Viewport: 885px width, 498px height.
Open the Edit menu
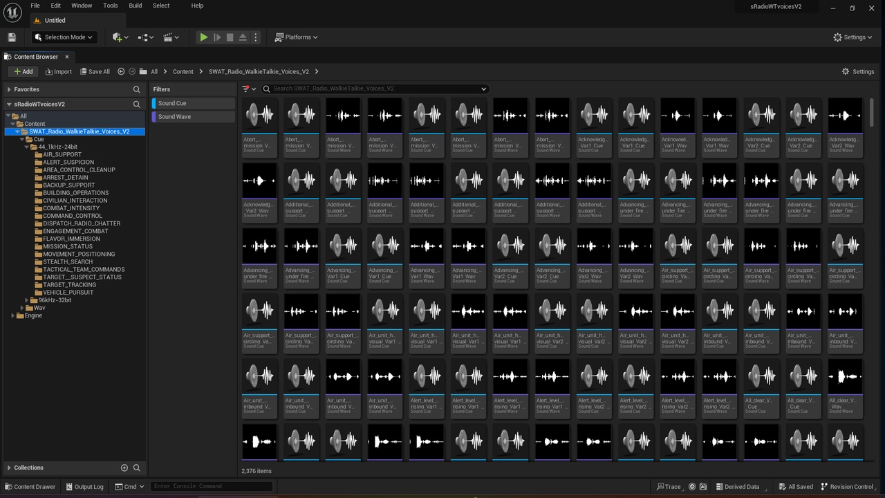pos(56,6)
